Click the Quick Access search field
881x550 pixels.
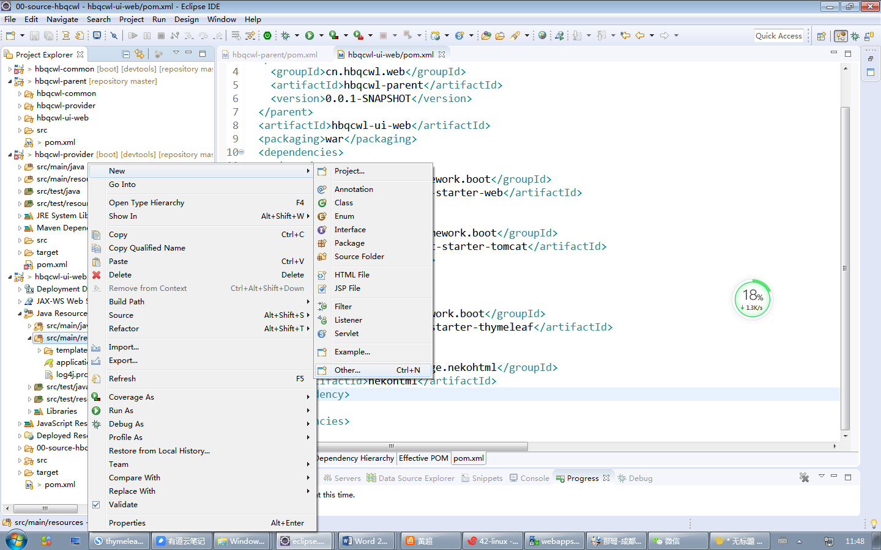point(778,36)
